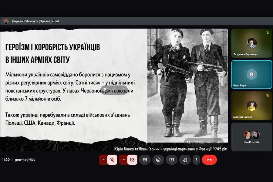This screenshot has height=182, width=273.
Task: Click the zoom magnifier icon
Action: 189,143
